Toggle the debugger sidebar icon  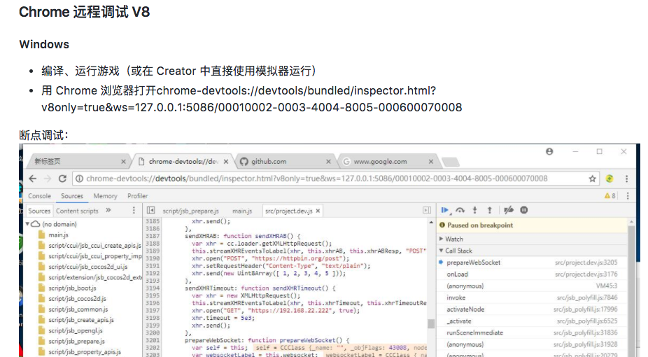click(427, 210)
